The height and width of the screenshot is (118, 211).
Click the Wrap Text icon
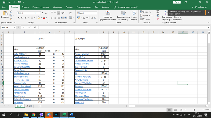[71, 13]
